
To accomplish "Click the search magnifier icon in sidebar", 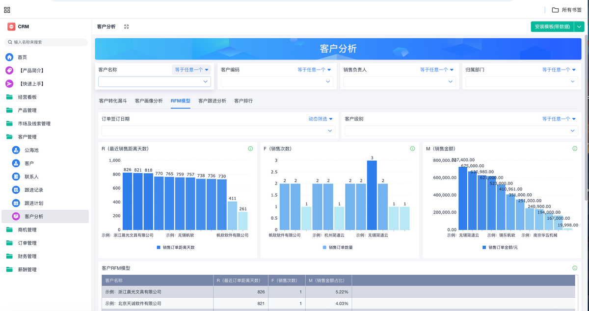I will tap(10, 42).
